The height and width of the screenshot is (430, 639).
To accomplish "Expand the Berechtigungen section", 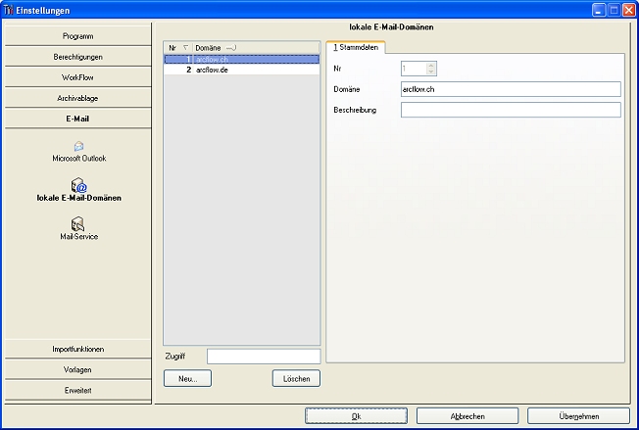I will point(78,57).
